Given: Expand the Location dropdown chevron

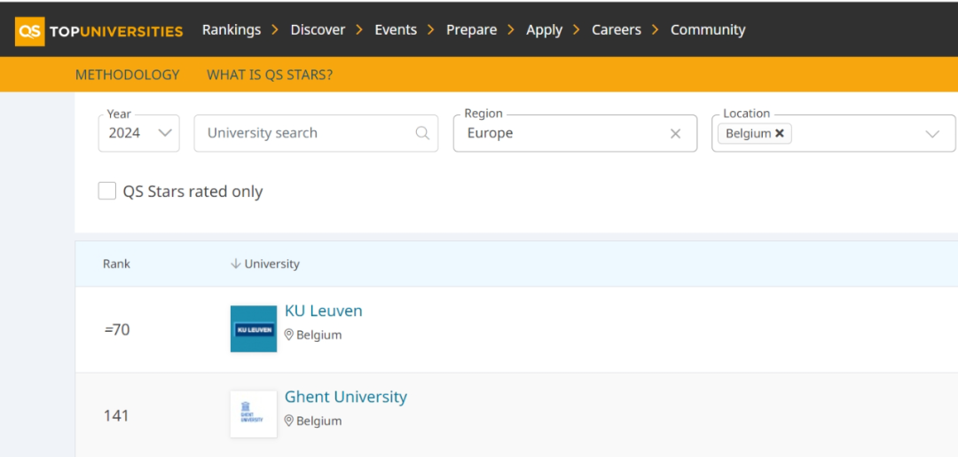Looking at the screenshot, I should coord(932,134).
